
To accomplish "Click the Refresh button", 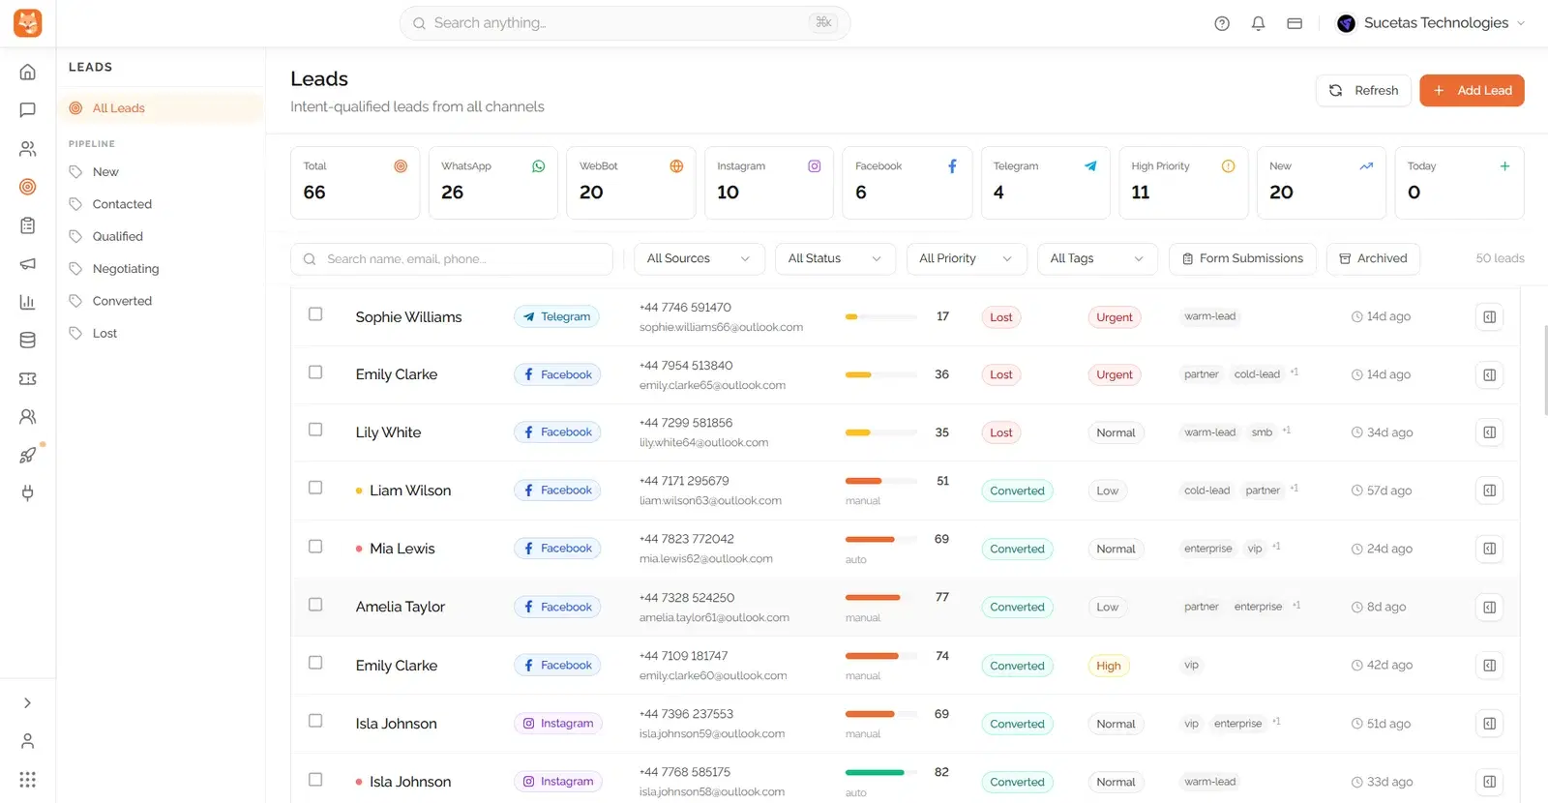I will [x=1363, y=91].
